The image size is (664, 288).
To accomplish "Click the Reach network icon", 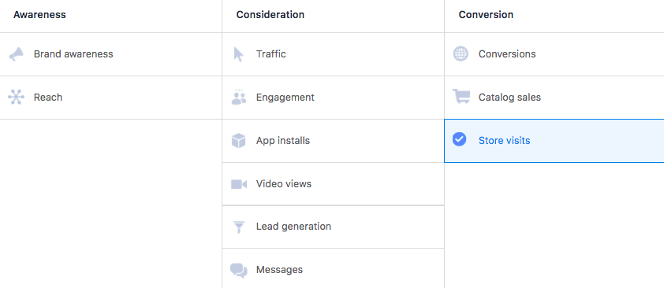I will (16, 98).
